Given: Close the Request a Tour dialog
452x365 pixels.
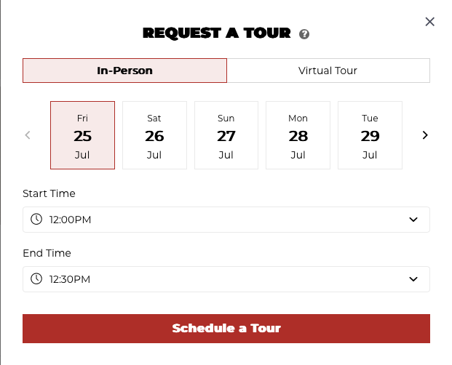Looking at the screenshot, I should pyautogui.click(x=429, y=22).
